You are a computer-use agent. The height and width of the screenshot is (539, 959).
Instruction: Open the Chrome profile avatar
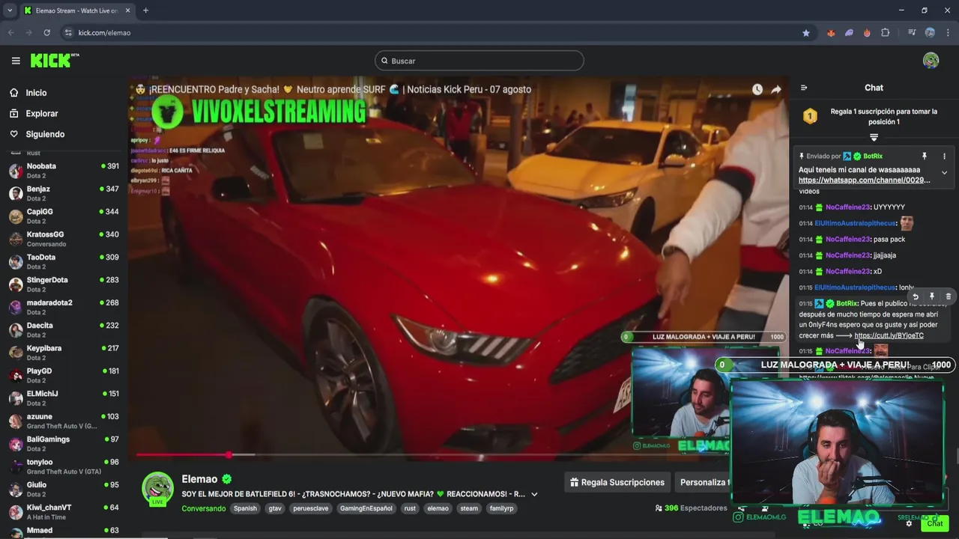[x=930, y=33]
